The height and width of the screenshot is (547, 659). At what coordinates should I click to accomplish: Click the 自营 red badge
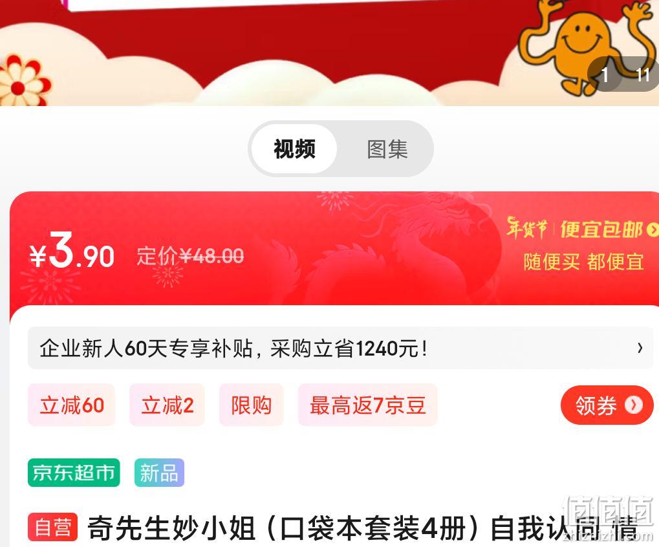[52, 527]
